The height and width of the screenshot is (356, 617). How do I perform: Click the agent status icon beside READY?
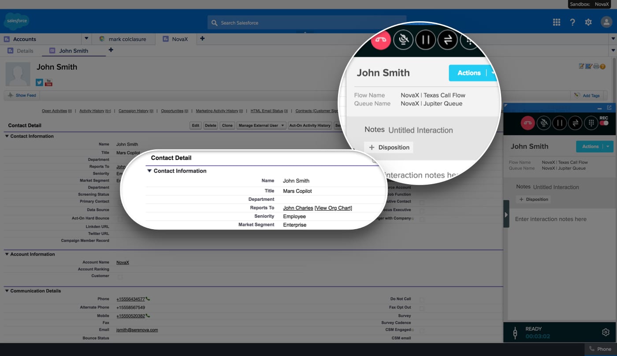click(x=515, y=333)
